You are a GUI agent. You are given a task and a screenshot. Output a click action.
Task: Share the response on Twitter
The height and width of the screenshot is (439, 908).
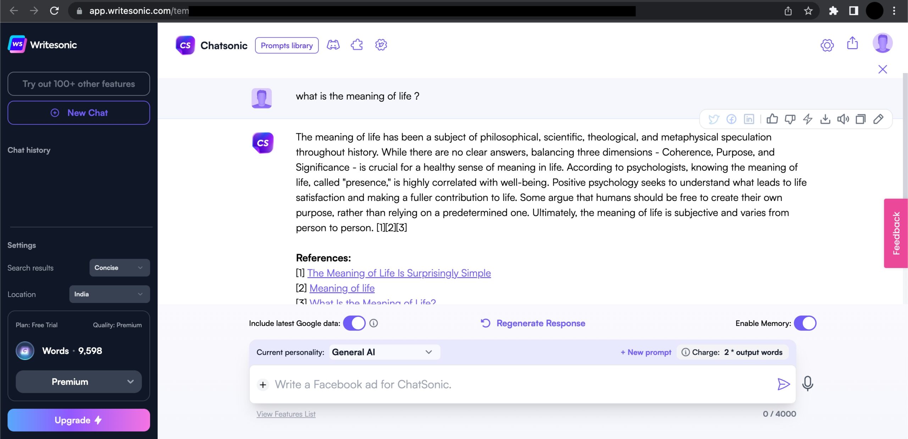pos(714,119)
